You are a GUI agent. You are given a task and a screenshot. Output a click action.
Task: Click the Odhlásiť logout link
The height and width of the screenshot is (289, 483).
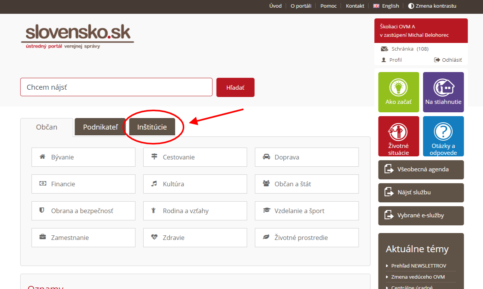(x=452, y=60)
